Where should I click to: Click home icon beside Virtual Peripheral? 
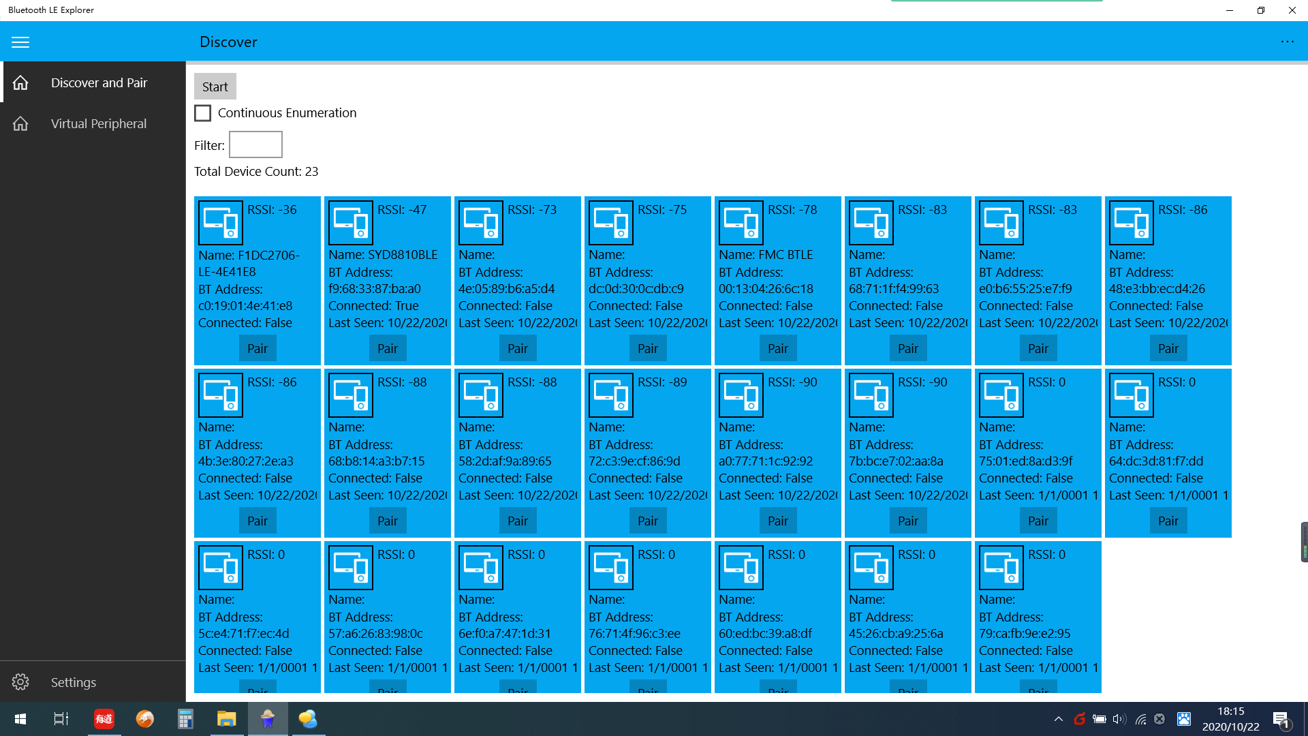20,123
